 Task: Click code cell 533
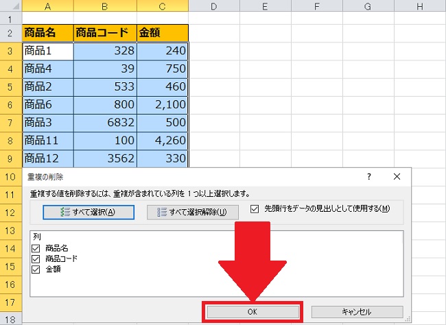tap(105, 87)
